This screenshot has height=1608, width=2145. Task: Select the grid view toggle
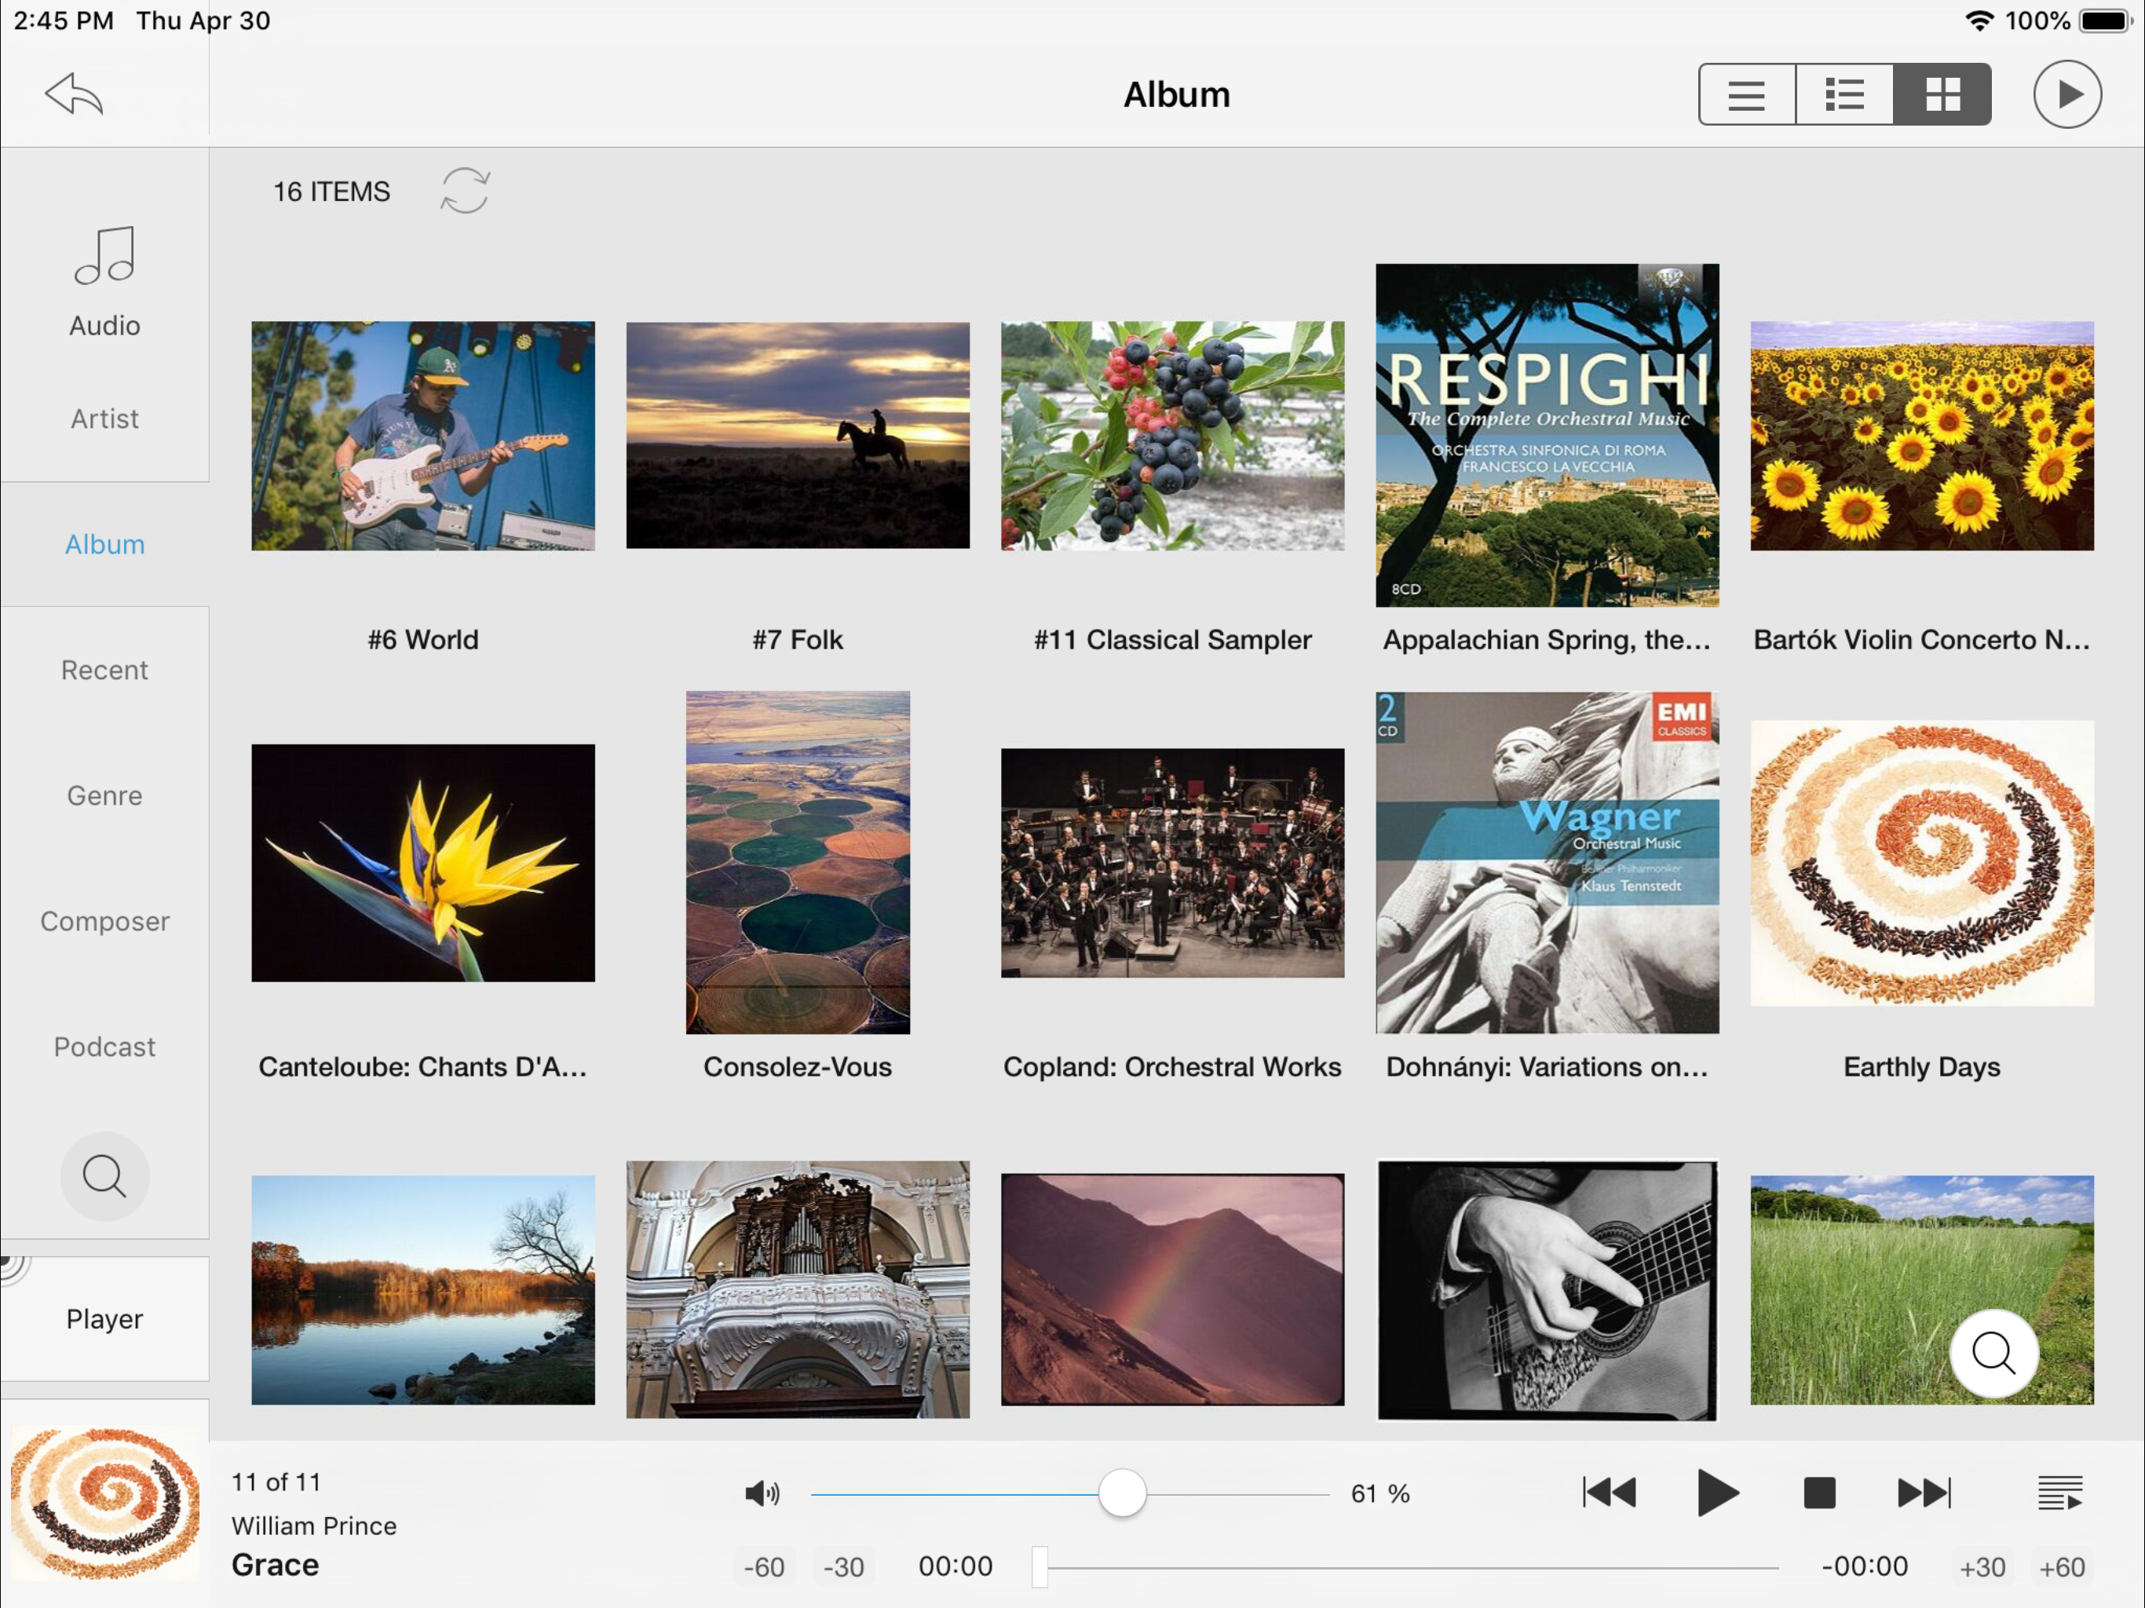click(x=1942, y=95)
